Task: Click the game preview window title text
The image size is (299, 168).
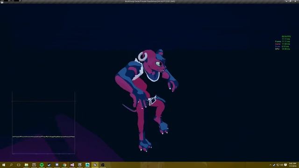Action: pyautogui.click(x=149, y=1)
